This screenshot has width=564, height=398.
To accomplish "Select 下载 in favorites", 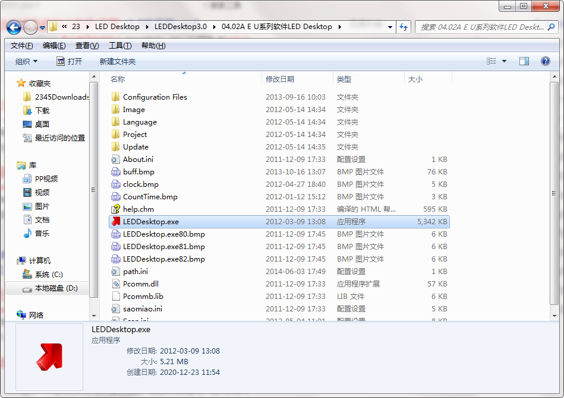I will click(x=42, y=110).
